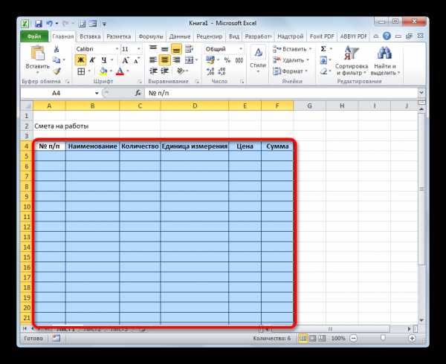Click the zoom slider handle

[x=383, y=338]
